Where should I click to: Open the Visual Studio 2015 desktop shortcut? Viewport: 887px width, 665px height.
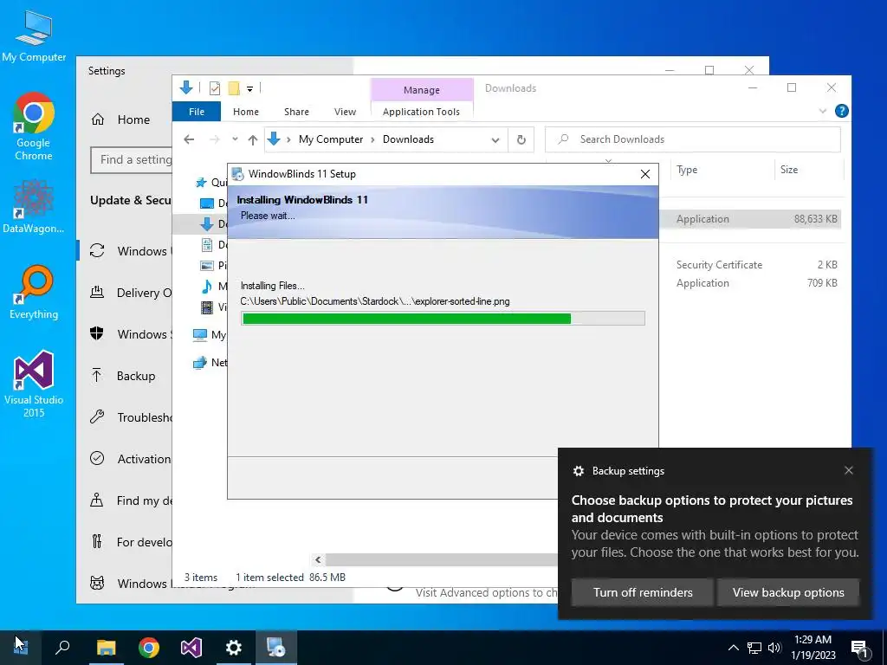point(34,384)
